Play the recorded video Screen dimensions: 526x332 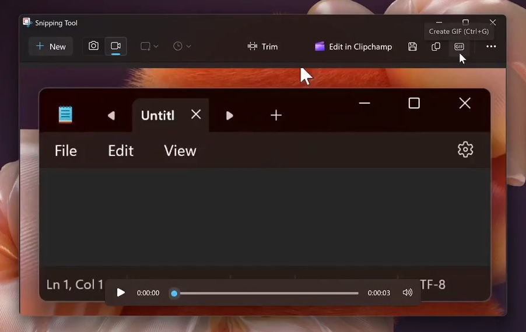(x=121, y=293)
